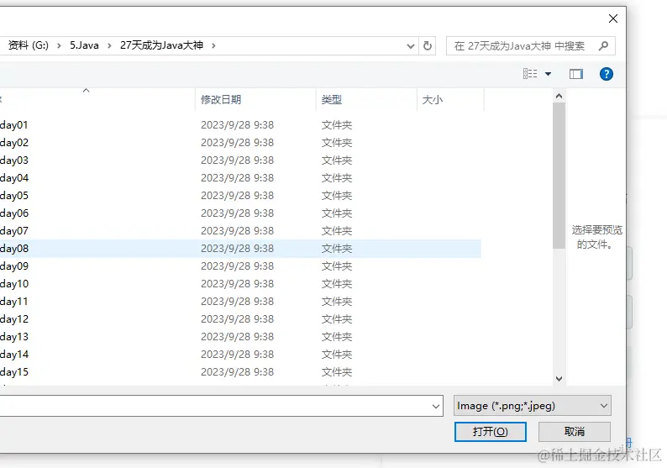
Task: Expand the address bar history dropdown
Action: point(410,46)
